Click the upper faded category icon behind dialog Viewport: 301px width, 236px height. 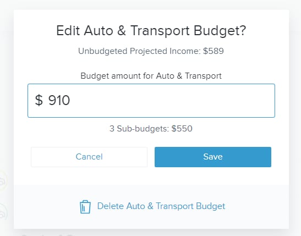point(3,180)
